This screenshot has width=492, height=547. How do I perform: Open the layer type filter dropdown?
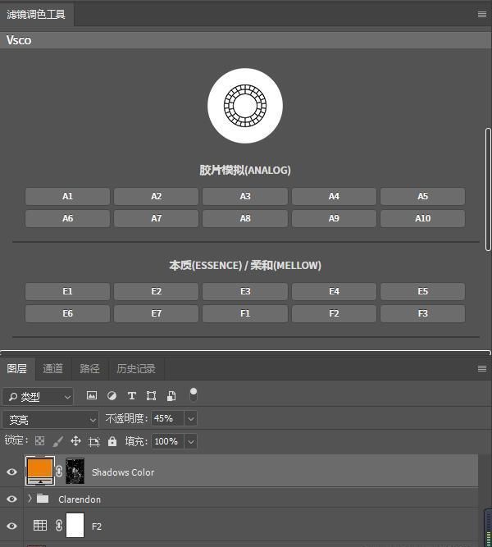(38, 396)
